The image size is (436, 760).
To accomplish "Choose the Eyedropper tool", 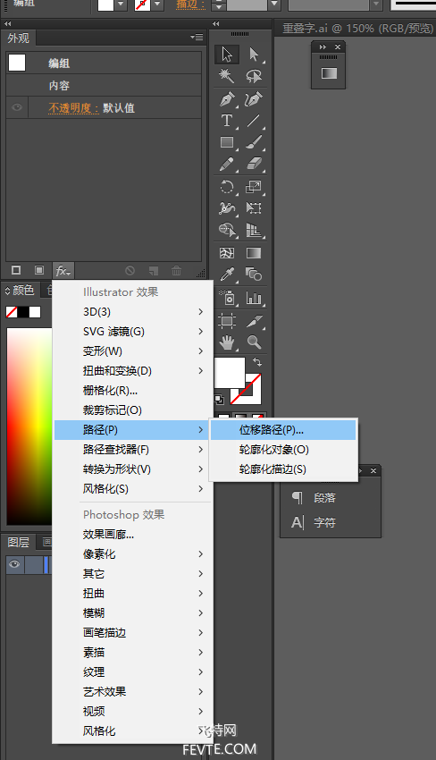I will click(x=227, y=274).
